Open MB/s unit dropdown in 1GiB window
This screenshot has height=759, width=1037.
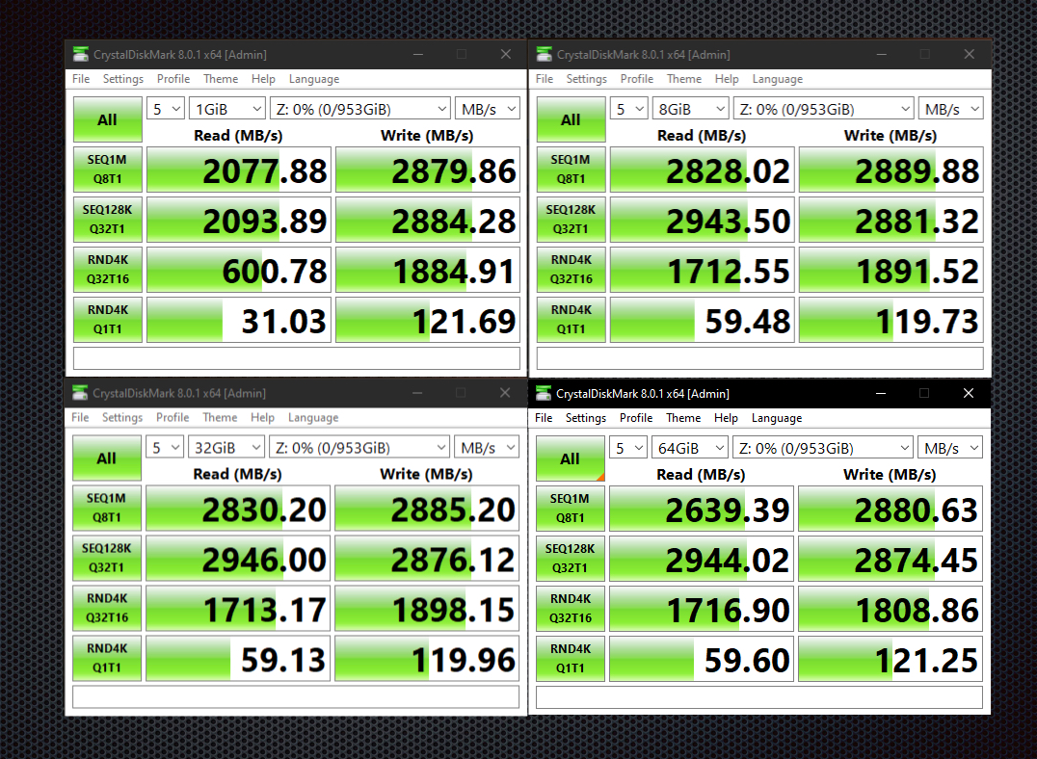pos(488,109)
